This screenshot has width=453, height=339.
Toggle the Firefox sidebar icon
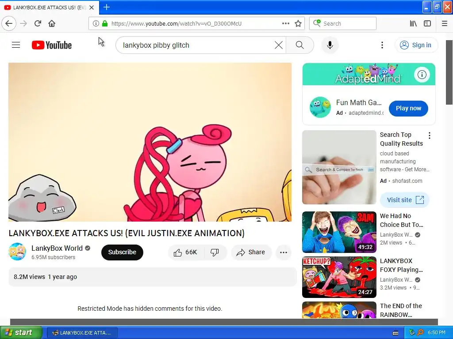coord(427,23)
